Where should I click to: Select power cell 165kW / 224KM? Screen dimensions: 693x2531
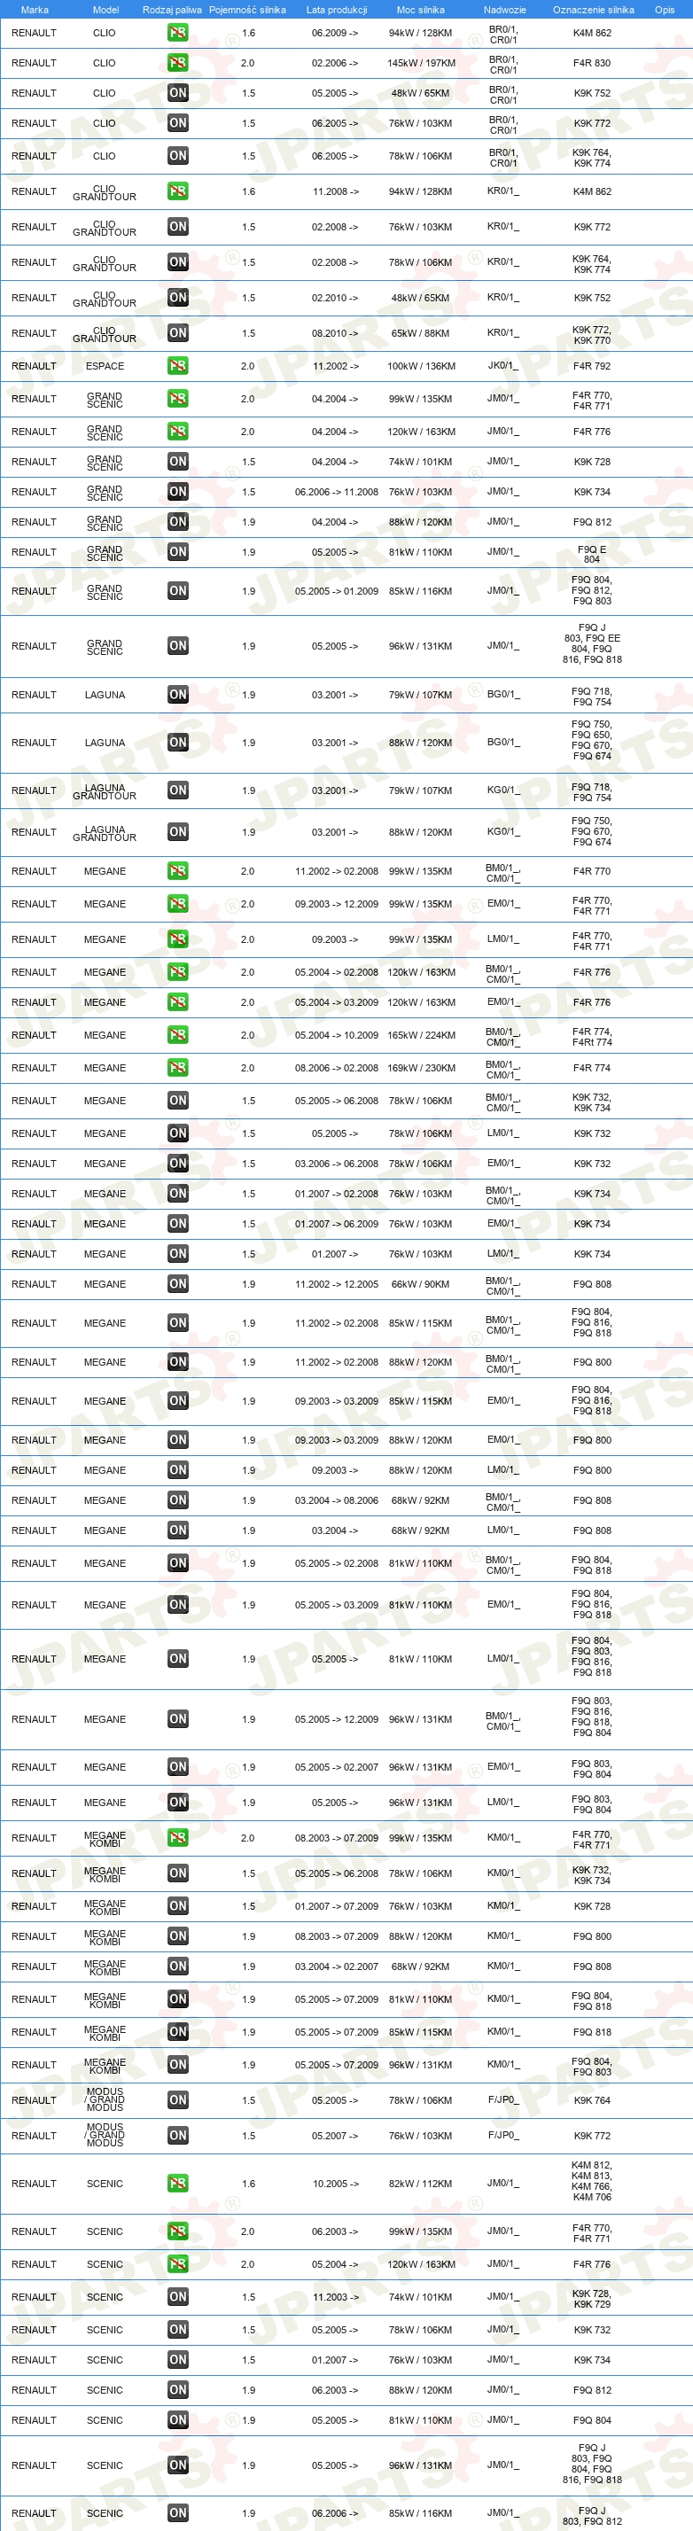(421, 1036)
